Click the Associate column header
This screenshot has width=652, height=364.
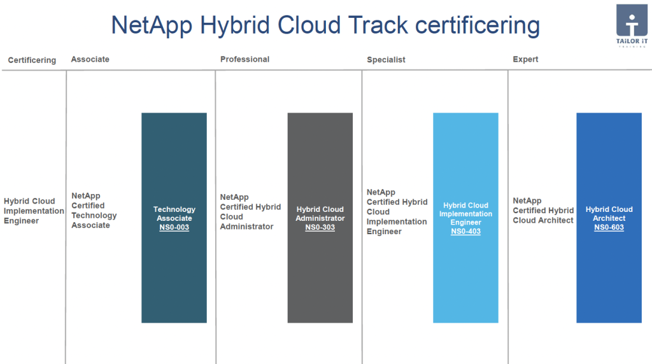click(90, 59)
